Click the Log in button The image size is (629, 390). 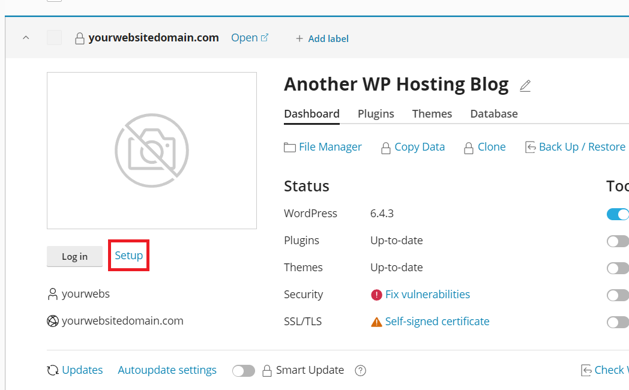(74, 256)
